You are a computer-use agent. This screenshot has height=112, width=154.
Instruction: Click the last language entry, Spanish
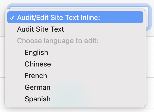[x=37, y=99]
